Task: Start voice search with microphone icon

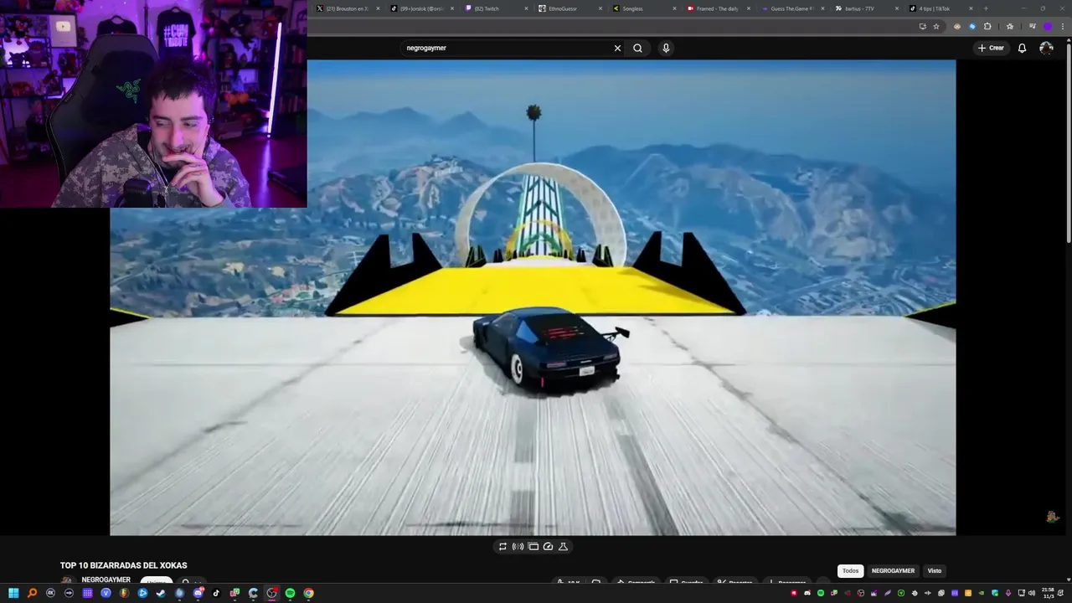Action: 666,48
